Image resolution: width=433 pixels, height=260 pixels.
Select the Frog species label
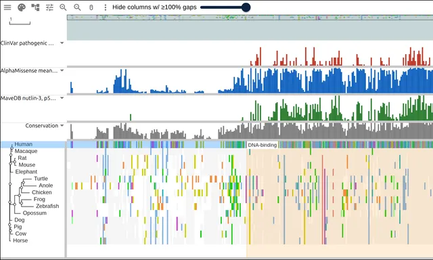[39, 199]
